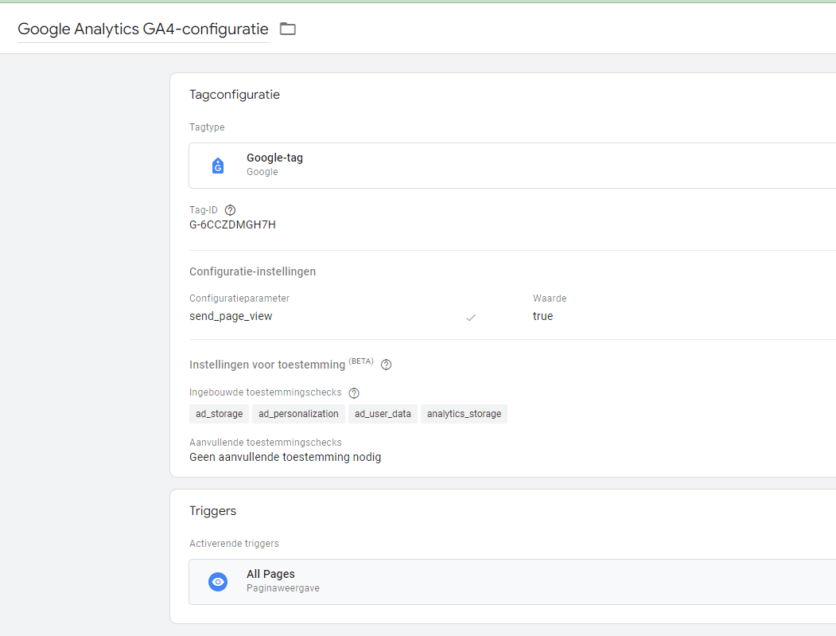Click the send_page_view configuration parameter

click(231, 316)
